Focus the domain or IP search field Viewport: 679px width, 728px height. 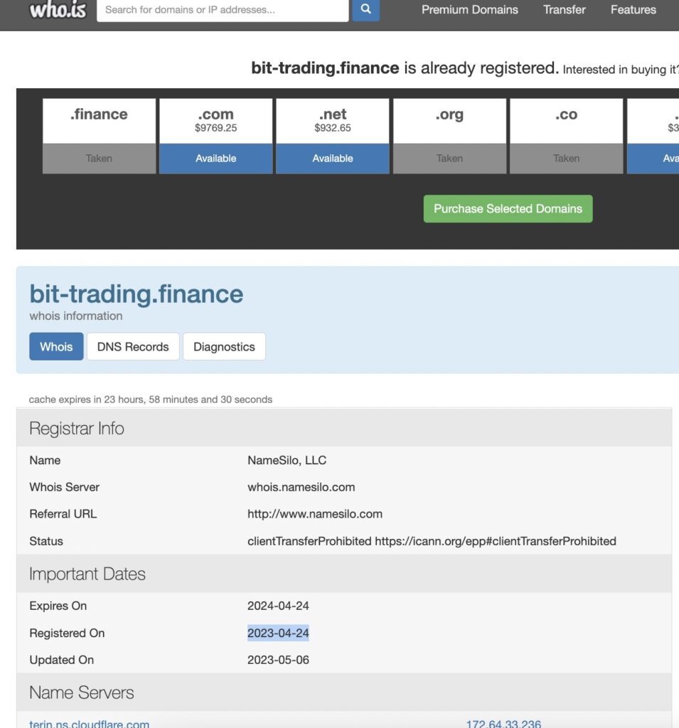pos(223,10)
